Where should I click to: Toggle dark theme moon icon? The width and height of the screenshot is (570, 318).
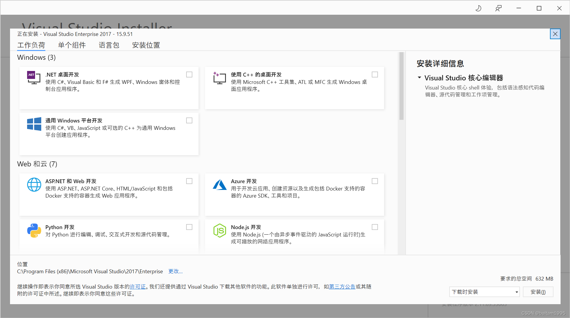coord(478,8)
